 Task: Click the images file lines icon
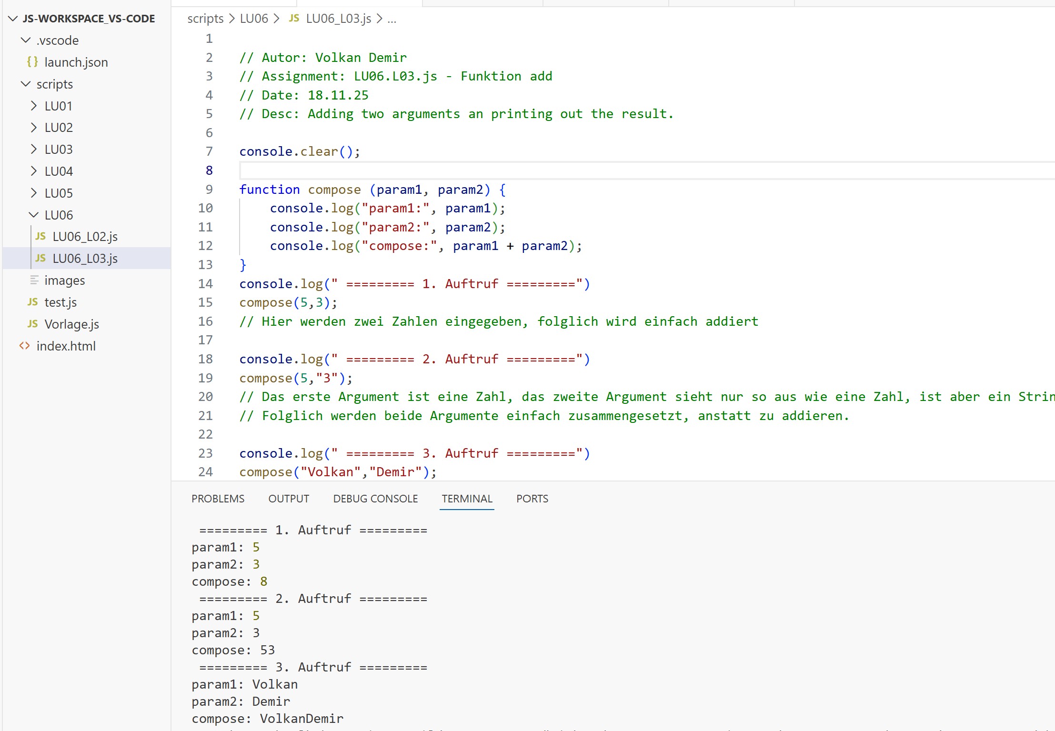pos(34,280)
